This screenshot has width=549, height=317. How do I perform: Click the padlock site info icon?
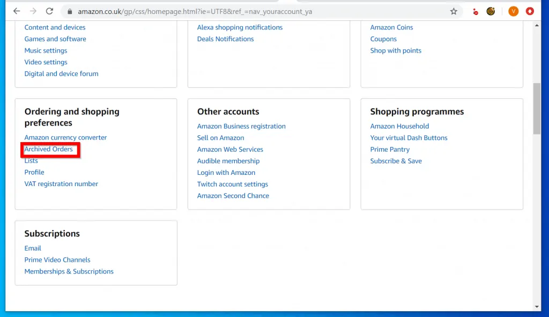click(x=70, y=12)
